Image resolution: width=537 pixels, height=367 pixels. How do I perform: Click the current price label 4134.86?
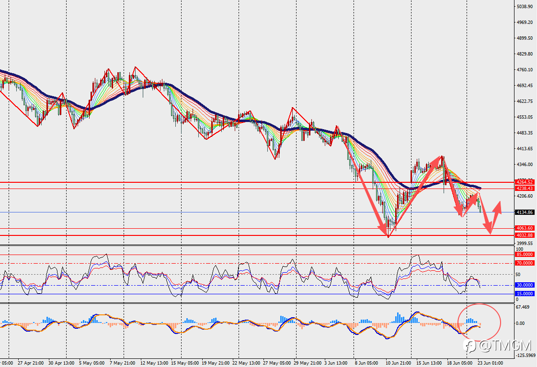click(525, 212)
